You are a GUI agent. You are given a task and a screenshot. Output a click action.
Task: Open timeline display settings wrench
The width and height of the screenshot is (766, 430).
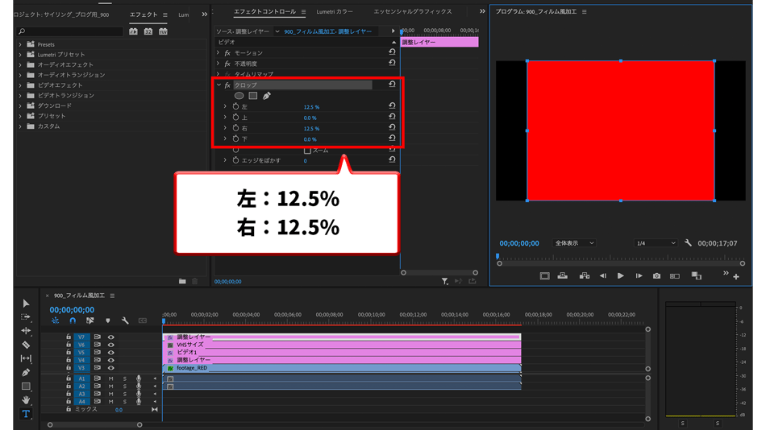[x=125, y=320]
